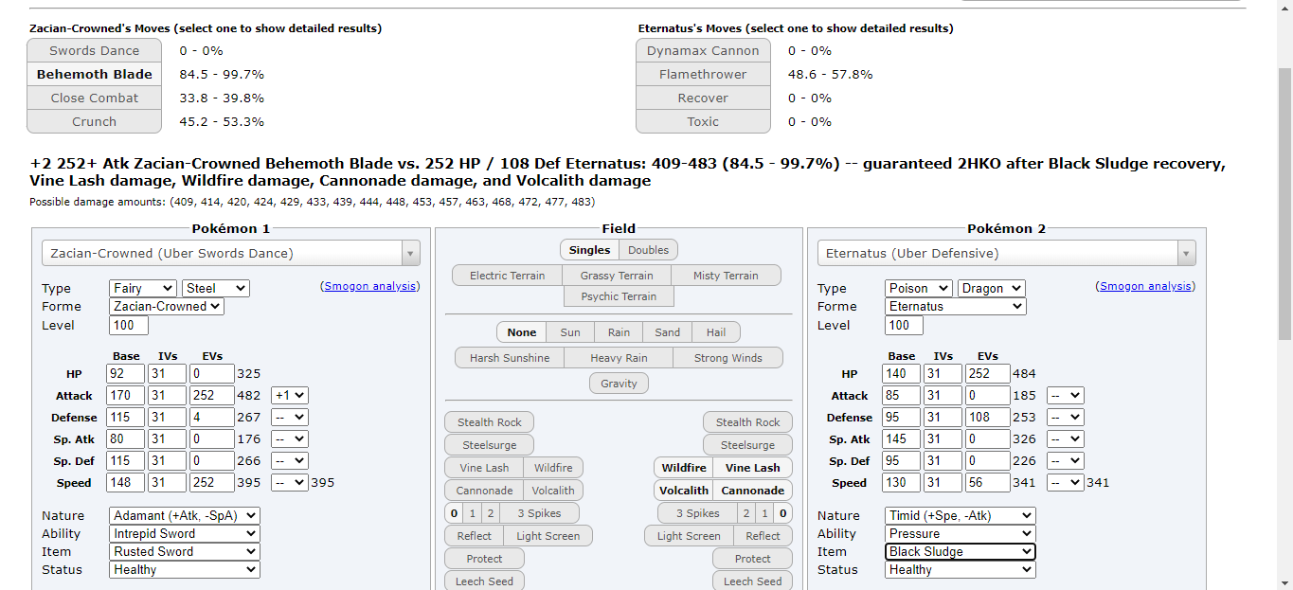
Task: Open Zacian-Crowned Forme dropdown
Action: coord(167,306)
